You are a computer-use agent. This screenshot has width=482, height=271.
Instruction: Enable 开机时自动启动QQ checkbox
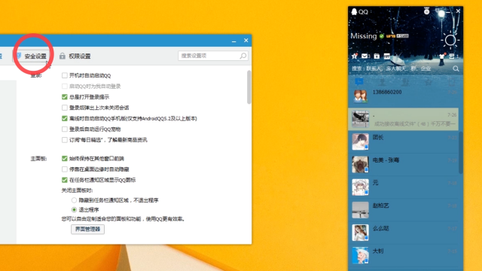click(x=65, y=75)
